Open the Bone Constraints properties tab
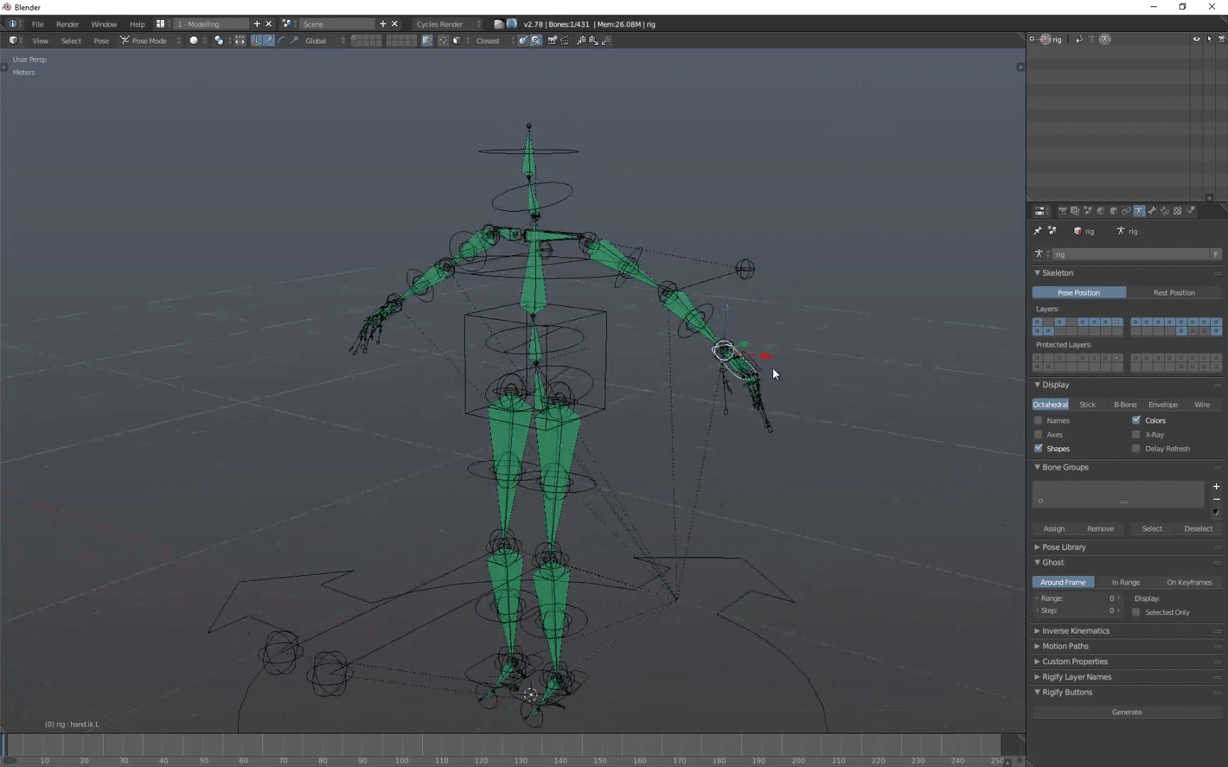This screenshot has width=1228, height=767. coord(1165,211)
